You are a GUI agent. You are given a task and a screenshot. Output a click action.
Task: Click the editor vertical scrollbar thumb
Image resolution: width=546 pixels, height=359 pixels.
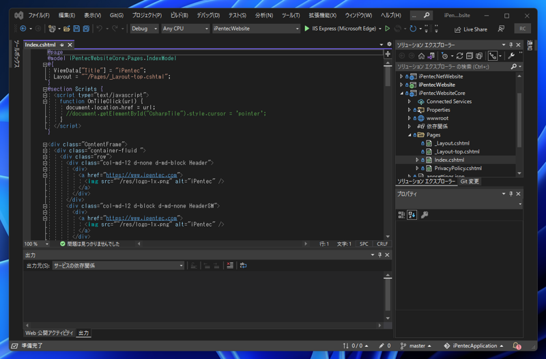click(x=387, y=76)
